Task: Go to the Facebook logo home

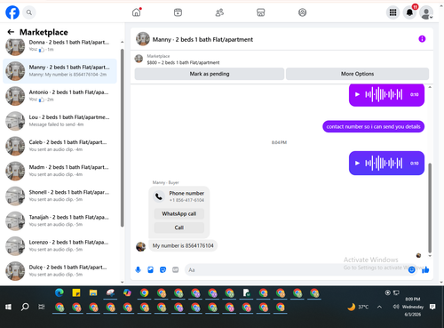Action: (12, 12)
